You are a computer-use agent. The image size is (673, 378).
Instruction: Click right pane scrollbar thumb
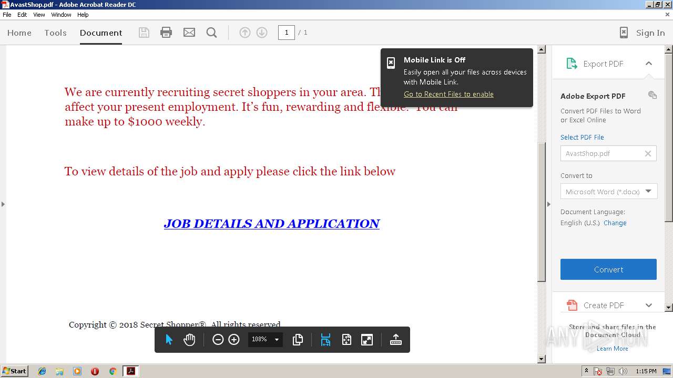click(x=669, y=138)
